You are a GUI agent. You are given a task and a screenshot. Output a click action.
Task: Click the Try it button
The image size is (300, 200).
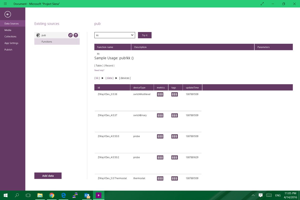click(145, 35)
